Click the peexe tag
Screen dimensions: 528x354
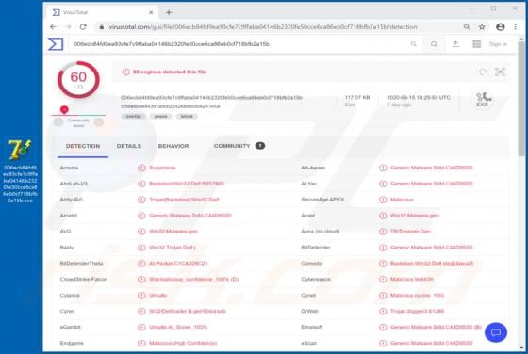tap(160, 117)
